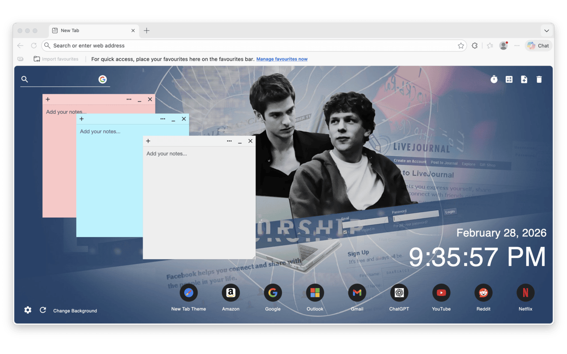
Task: Open the profile avatar icon
Action: pos(503,46)
